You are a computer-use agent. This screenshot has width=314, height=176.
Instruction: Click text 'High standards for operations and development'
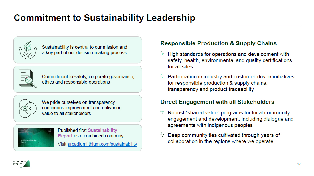(223, 54)
